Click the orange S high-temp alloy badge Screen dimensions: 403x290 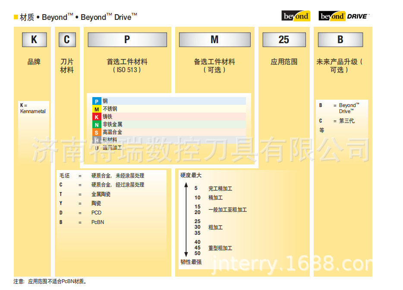pos(96,132)
